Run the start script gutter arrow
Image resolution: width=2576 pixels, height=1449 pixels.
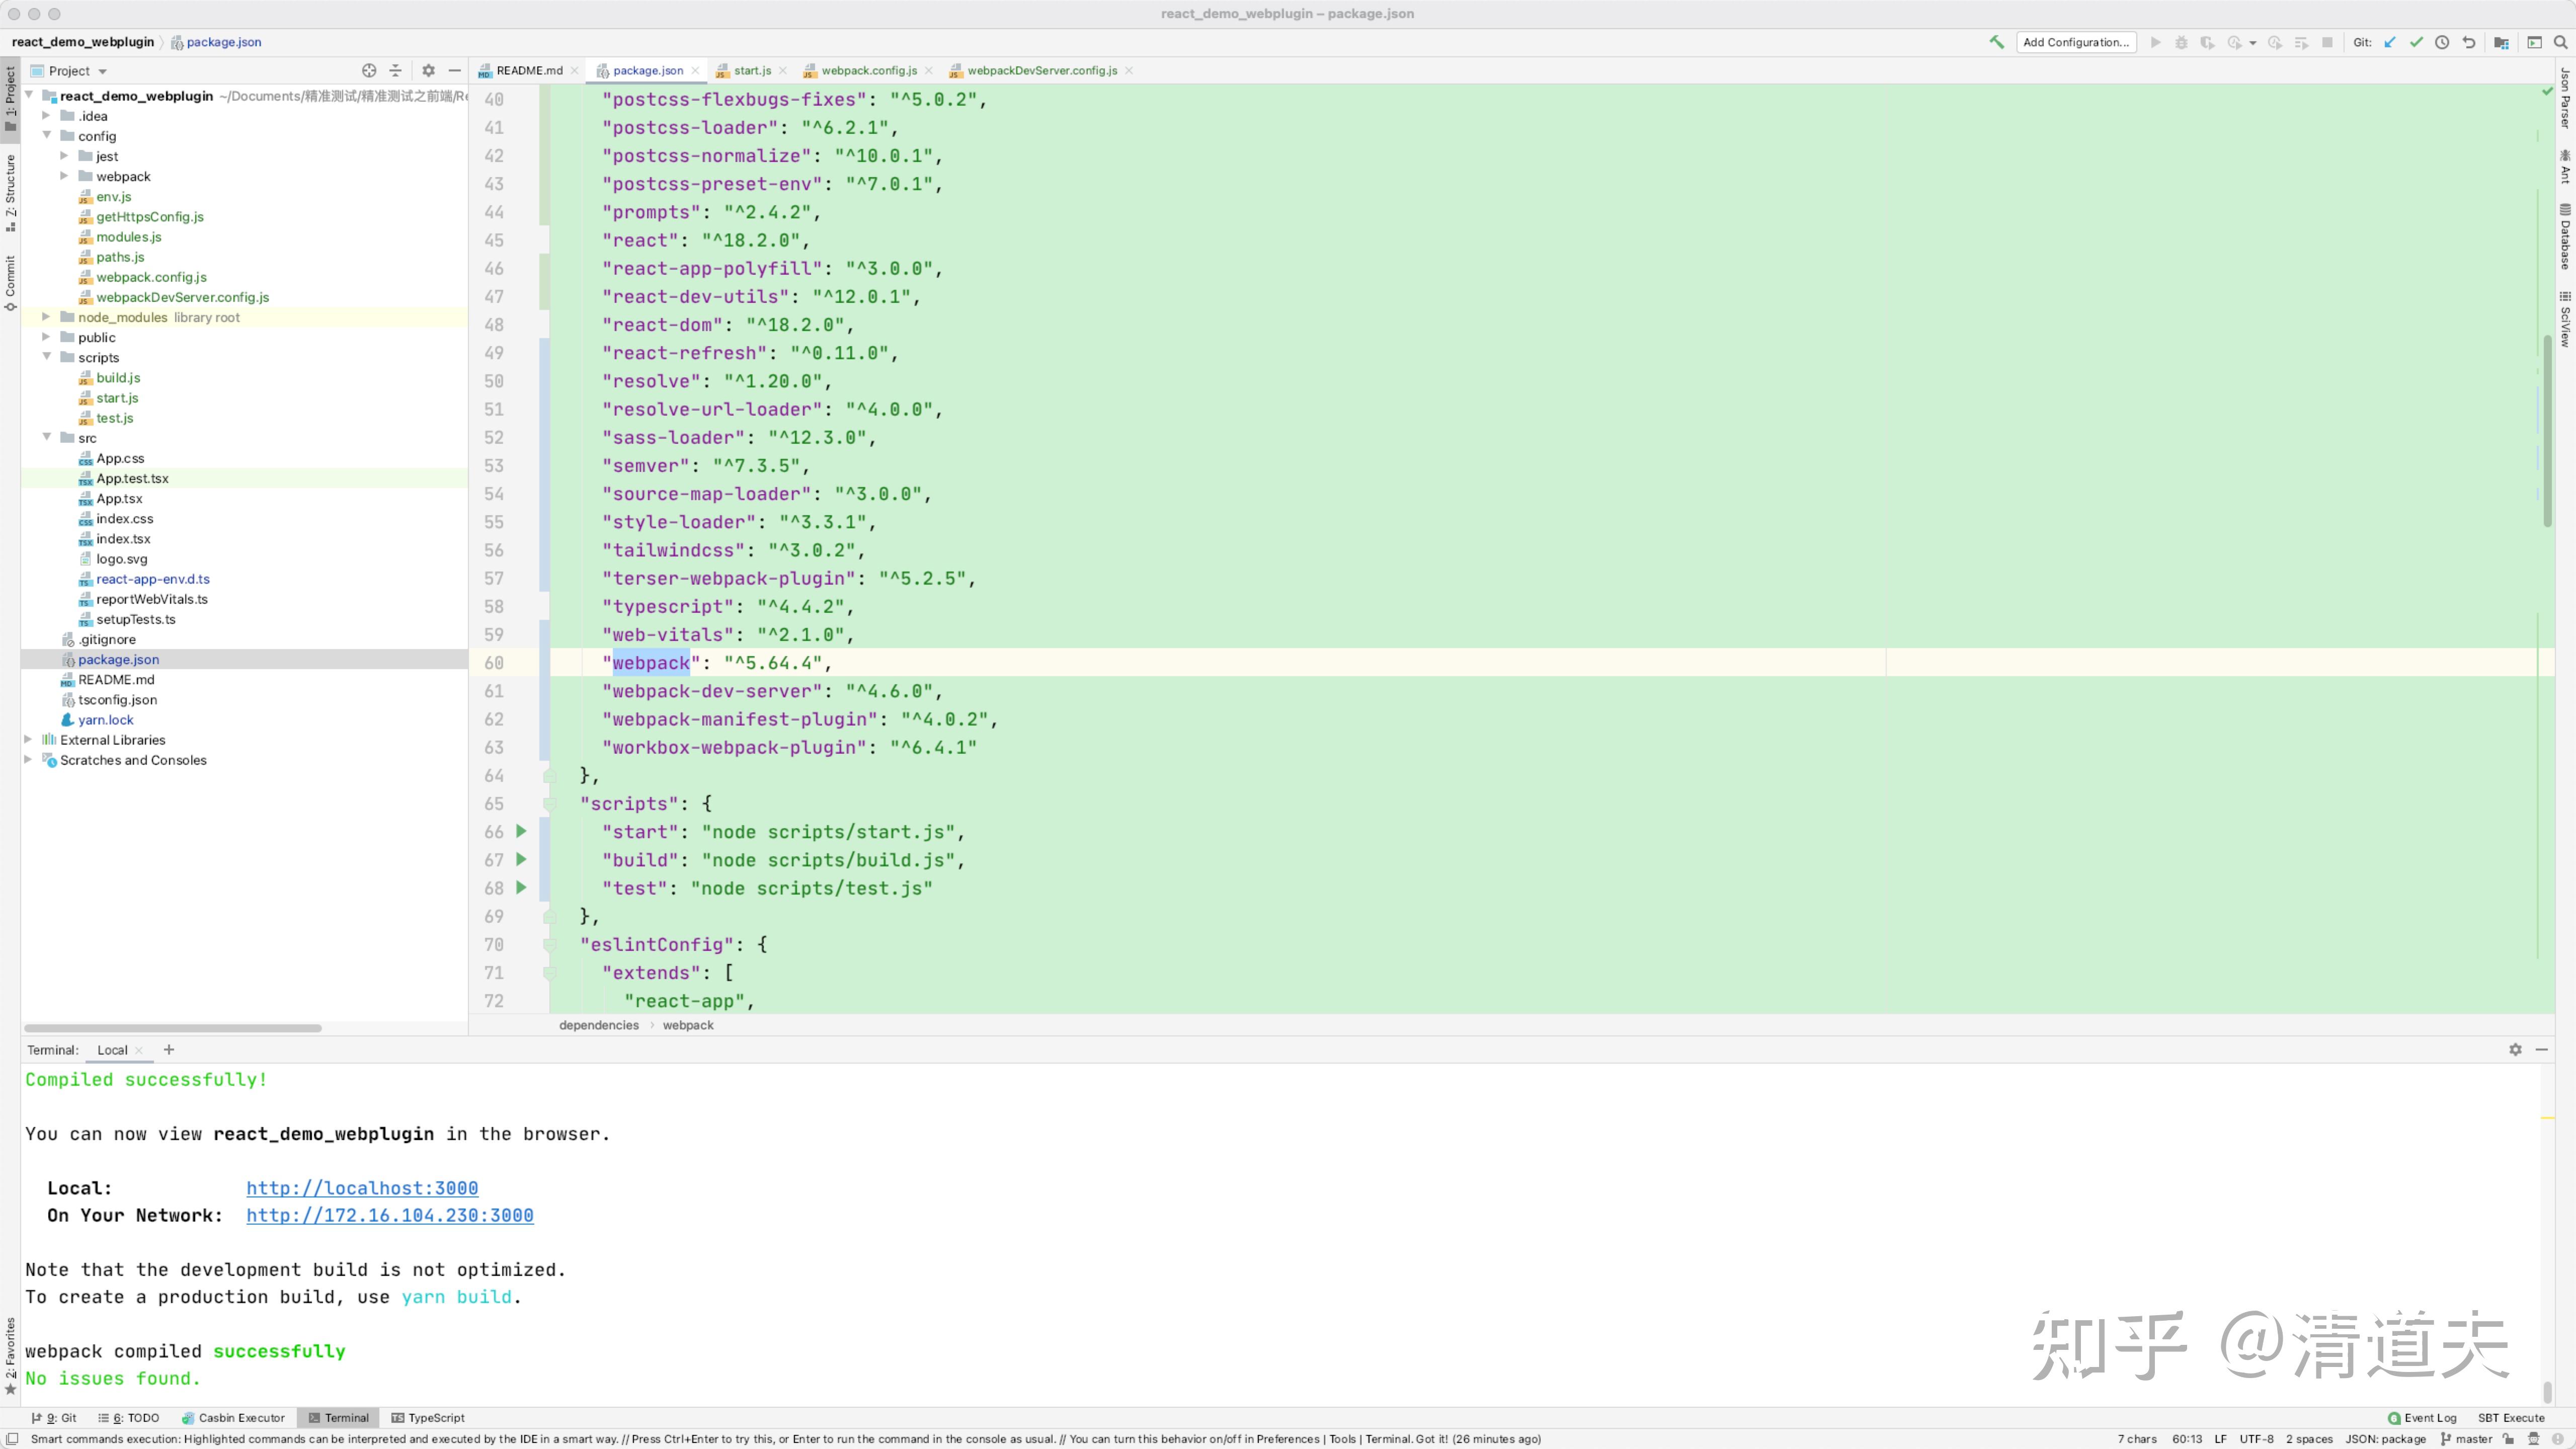tap(521, 831)
